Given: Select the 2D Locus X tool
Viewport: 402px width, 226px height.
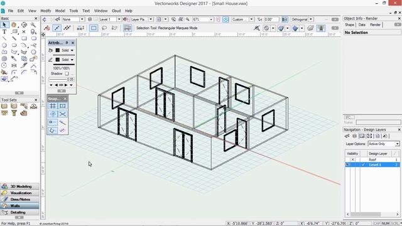Looking at the screenshot, I should (24, 31).
